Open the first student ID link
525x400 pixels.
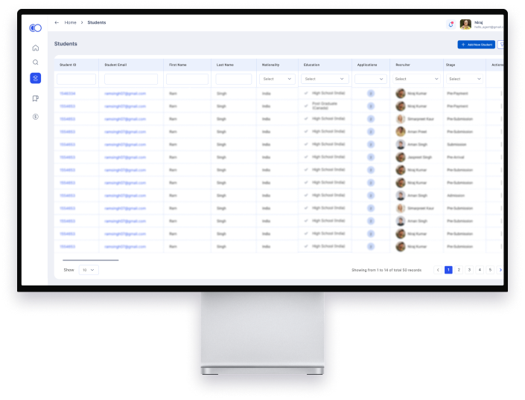[x=67, y=94]
